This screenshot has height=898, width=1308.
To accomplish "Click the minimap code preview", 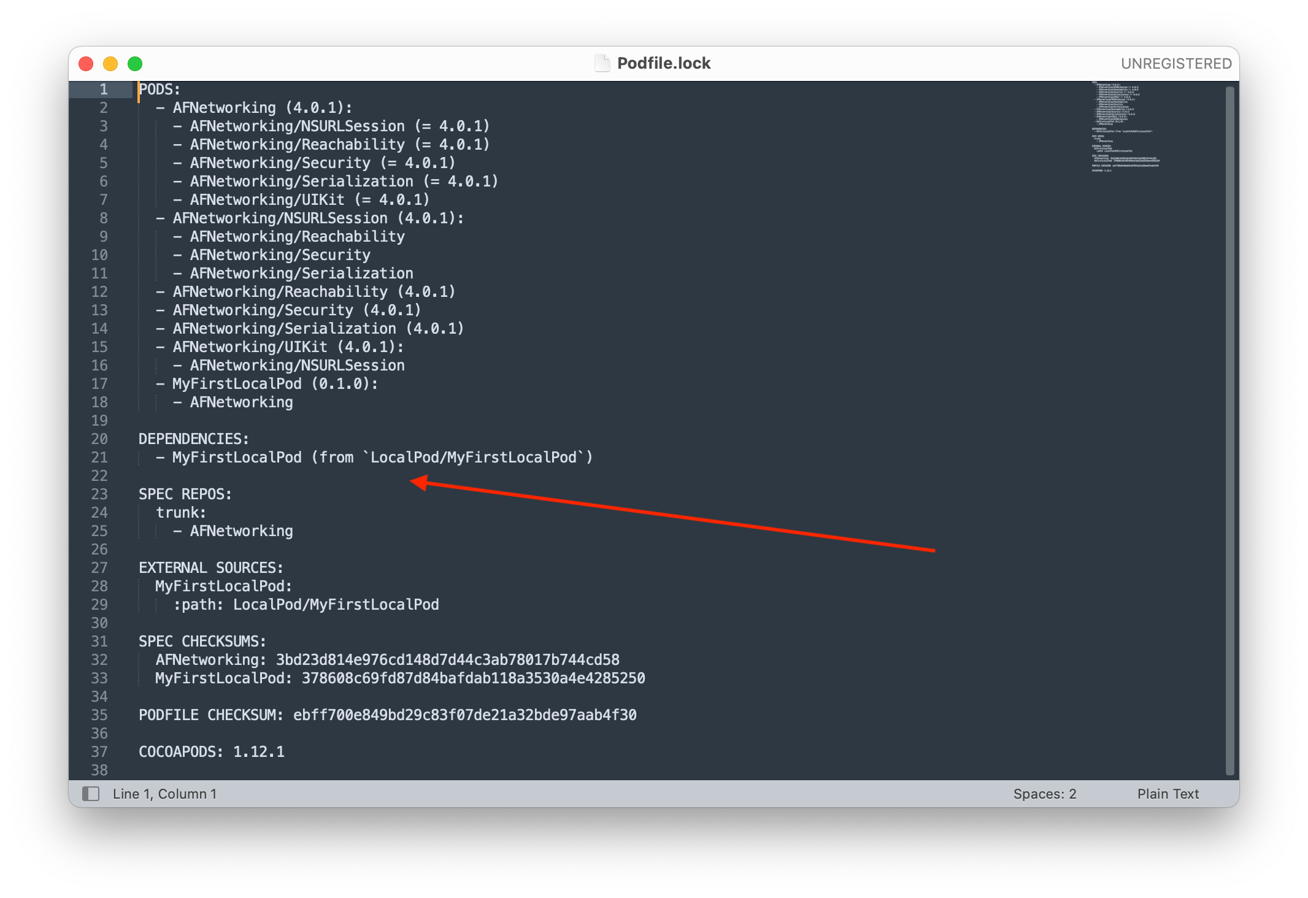I will pos(1125,126).
